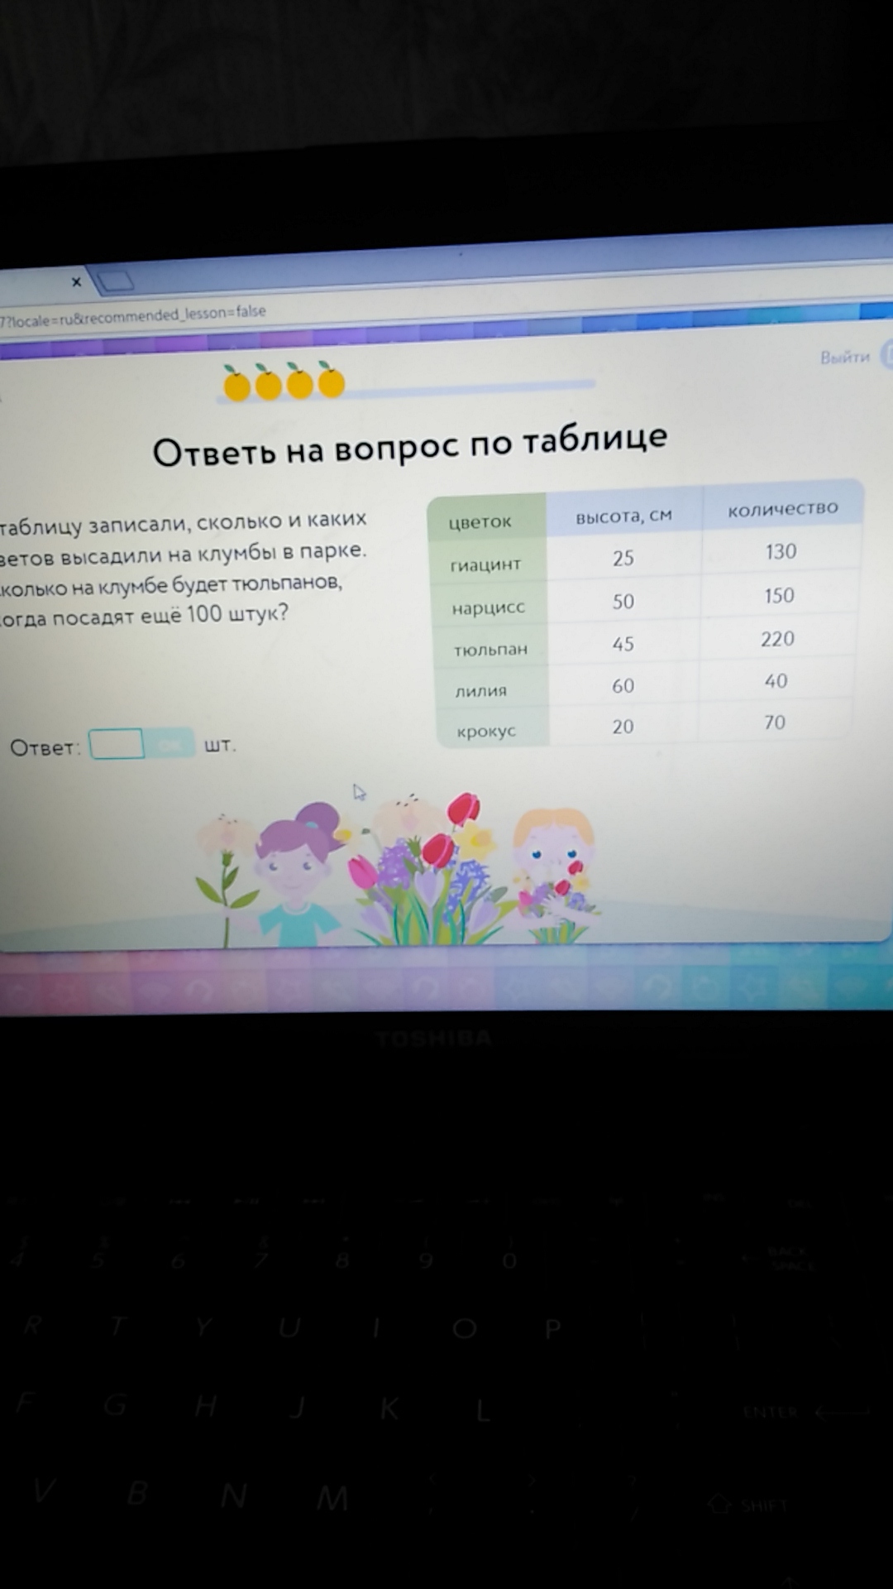Click the answer input field
The width and height of the screenshot is (893, 1589).
pyautogui.click(x=116, y=744)
